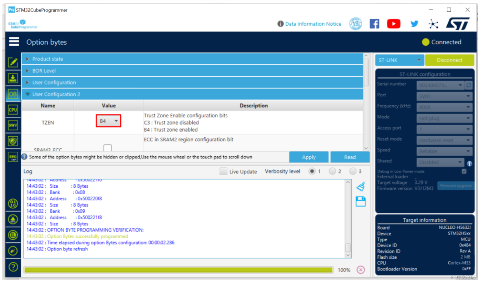
Task: Open the Twitter icon in header
Action: pyautogui.click(x=414, y=24)
